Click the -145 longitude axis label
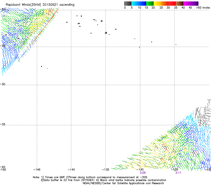Screen dimensions: 211x185 click(37, 170)
